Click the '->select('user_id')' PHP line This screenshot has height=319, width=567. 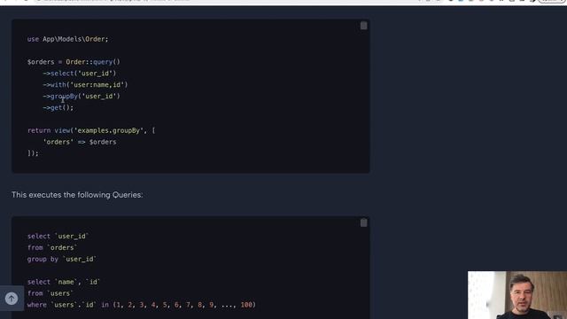pos(80,74)
